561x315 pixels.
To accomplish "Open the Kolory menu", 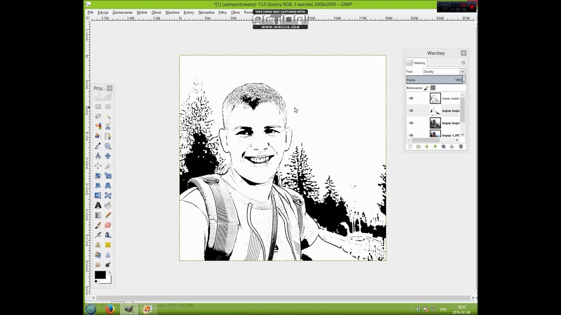I will coord(189,12).
